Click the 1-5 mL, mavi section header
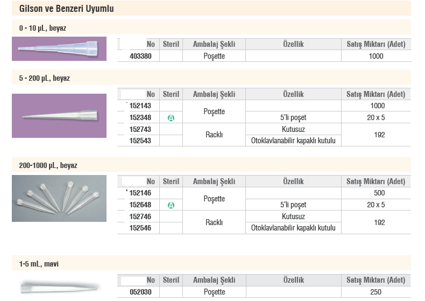Screen dimensions: 425x301 (39, 264)
